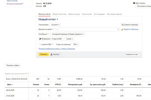Click the Сохранить отчет button

[x=132, y=54]
